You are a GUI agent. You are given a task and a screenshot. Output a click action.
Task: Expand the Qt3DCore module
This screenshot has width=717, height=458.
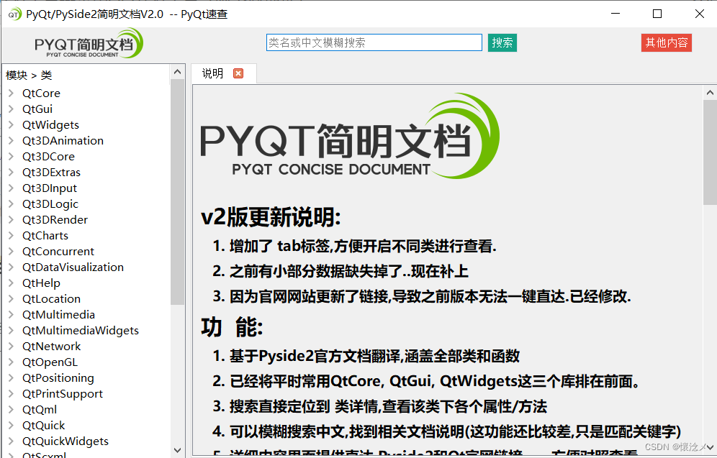(x=12, y=157)
